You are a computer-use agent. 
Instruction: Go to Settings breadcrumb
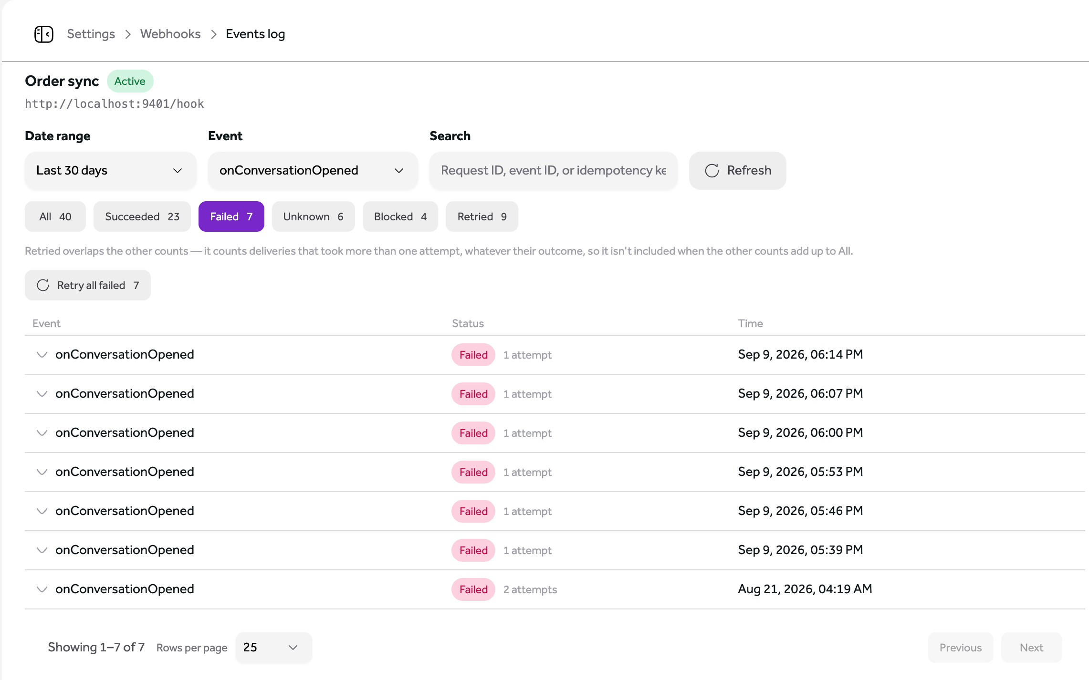tap(91, 34)
